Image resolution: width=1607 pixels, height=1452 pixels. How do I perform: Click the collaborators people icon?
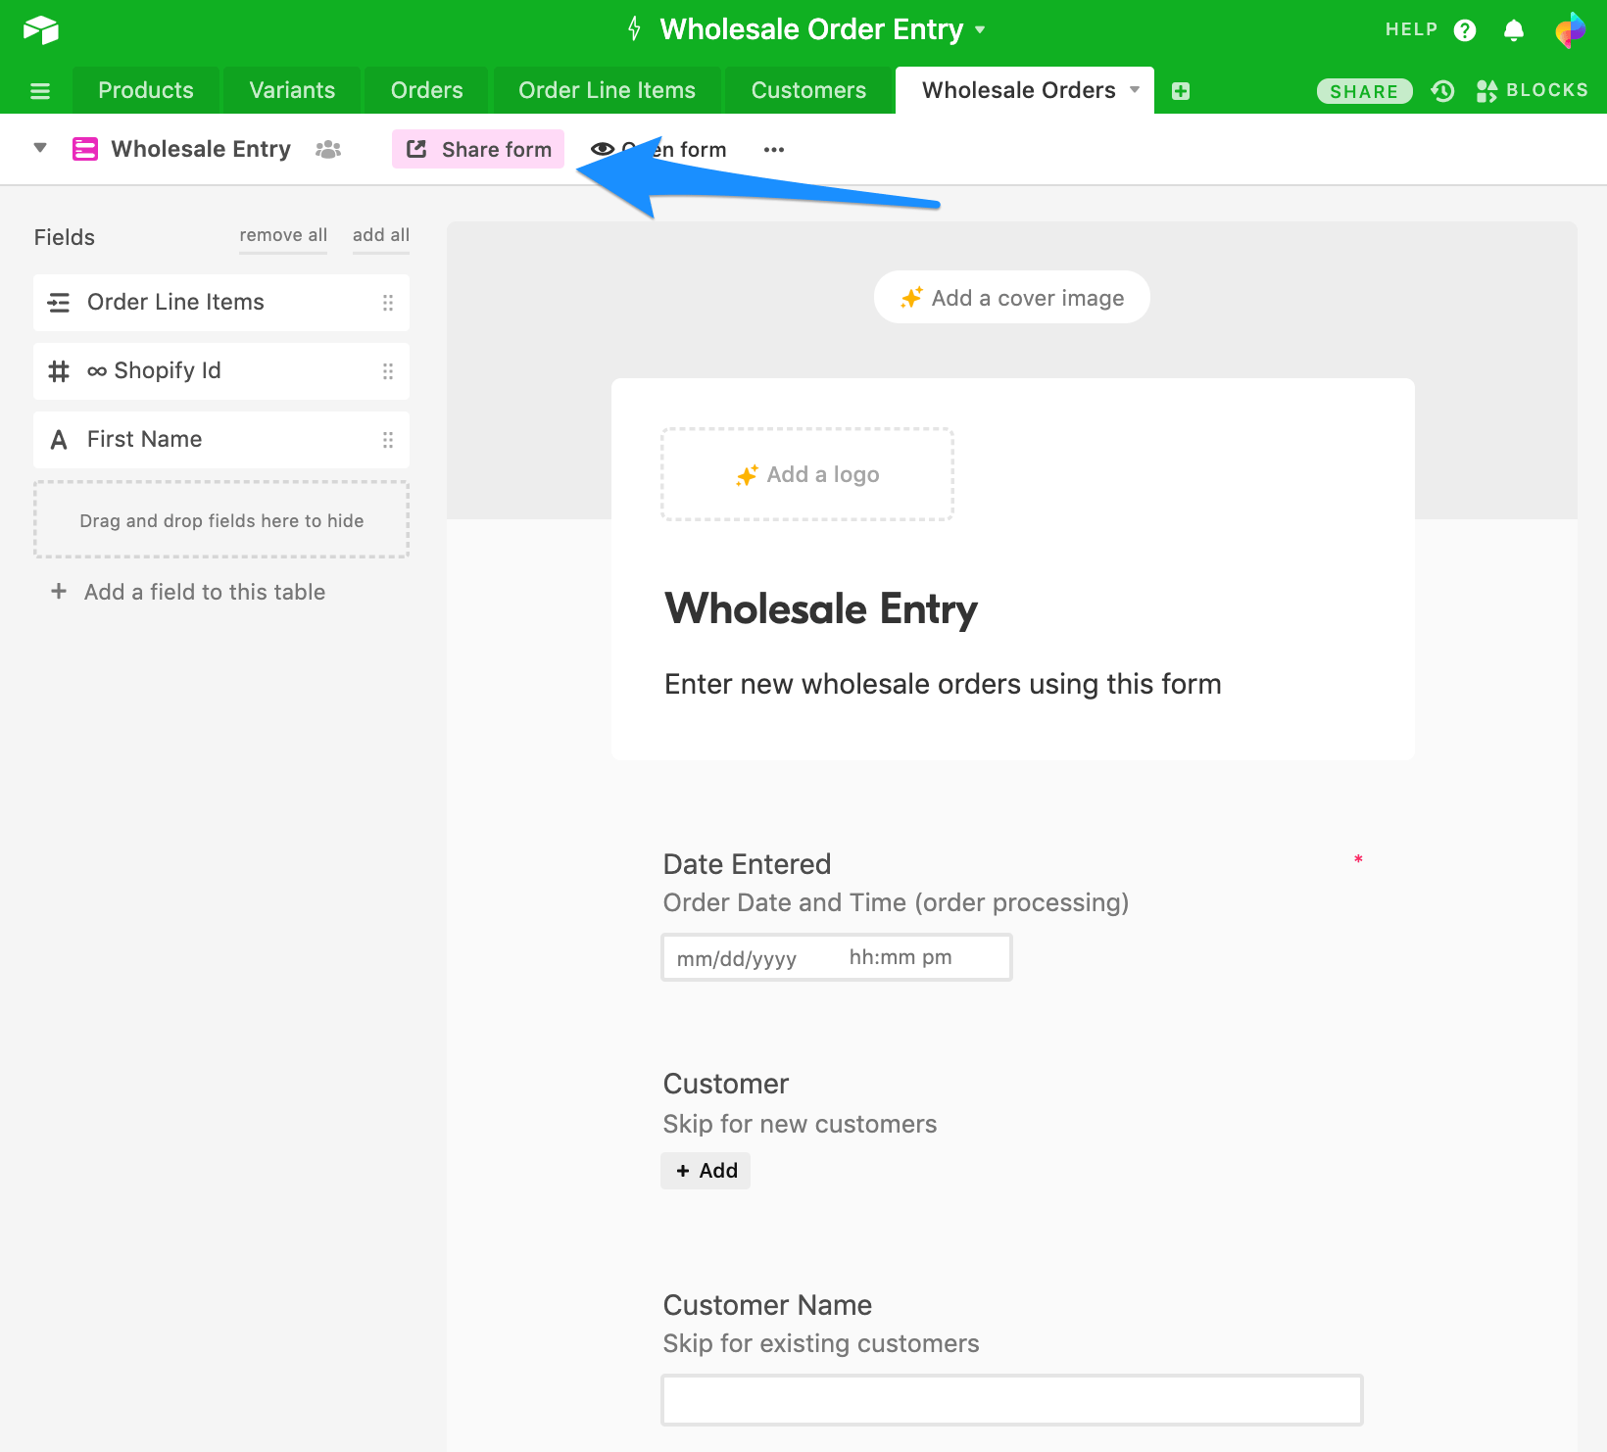[x=328, y=150]
